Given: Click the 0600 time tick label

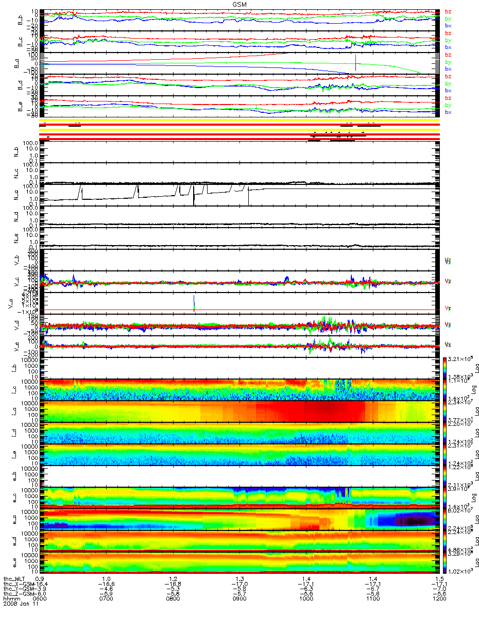Looking at the screenshot, I should coord(40,599).
